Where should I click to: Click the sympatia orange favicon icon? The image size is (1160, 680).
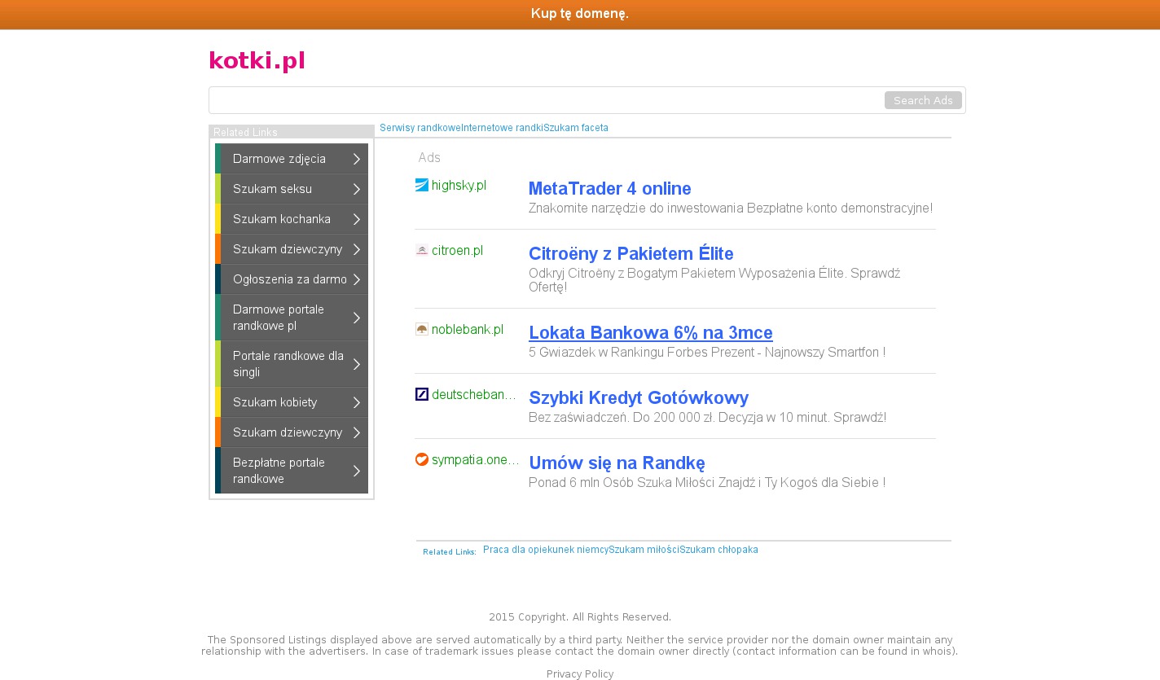421,459
